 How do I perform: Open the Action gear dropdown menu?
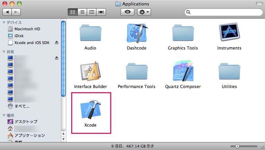144,12
